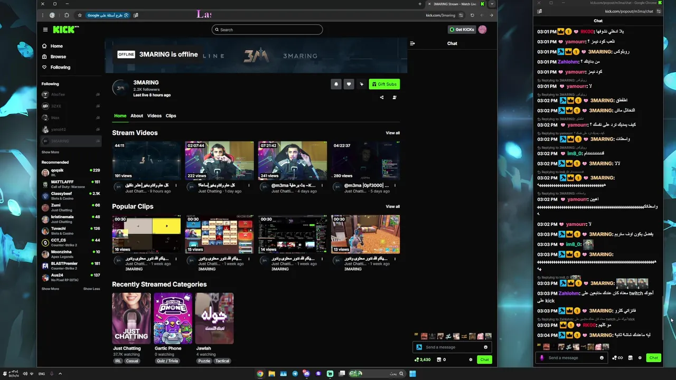Open Chrome from the Windows taskbar
Screen dimensions: 676x380
[260, 374]
